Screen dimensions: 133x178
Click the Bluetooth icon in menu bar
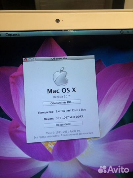click(x=128, y=32)
